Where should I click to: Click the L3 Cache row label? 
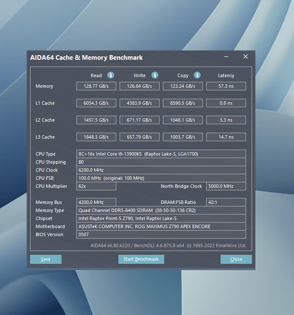45,137
